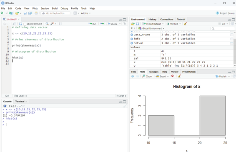Show the editor in a new window
Screen dimensions: 236x152
[x=14, y=24]
